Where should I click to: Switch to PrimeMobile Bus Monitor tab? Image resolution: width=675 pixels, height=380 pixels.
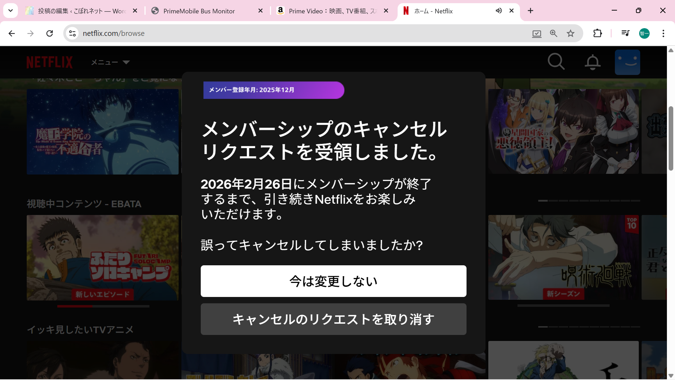tap(199, 11)
